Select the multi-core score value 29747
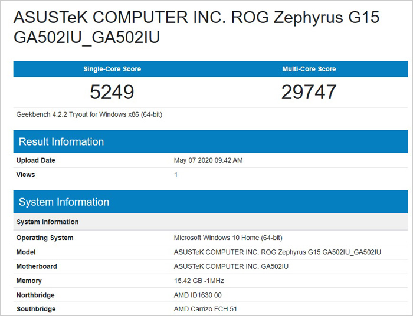413x316 pixels. tap(309, 92)
